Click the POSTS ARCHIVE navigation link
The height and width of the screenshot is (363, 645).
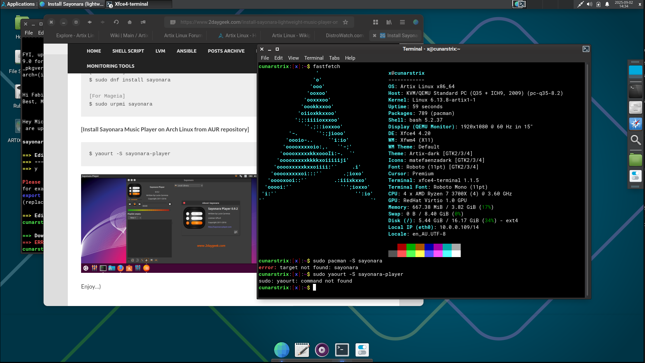tap(226, 51)
